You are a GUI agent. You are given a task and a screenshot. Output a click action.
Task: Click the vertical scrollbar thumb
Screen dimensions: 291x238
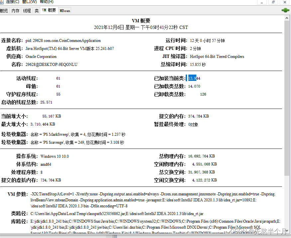287,98
